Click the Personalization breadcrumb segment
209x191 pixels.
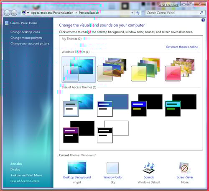(89, 13)
